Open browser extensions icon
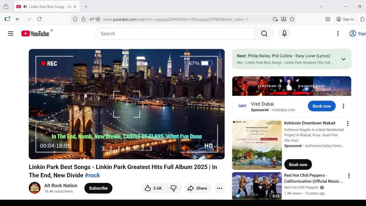The width and height of the screenshot is (366, 206). click(x=362, y=19)
